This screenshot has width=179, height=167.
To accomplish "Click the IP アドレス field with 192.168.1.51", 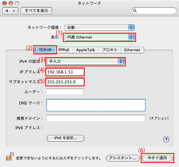I will (x=65, y=72).
